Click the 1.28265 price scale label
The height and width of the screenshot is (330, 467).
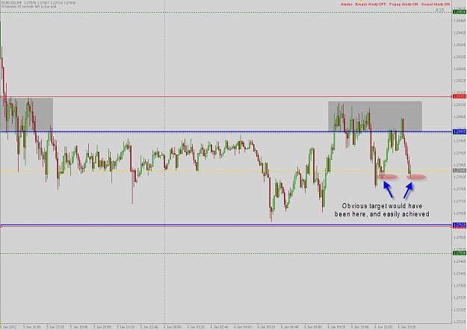[x=460, y=69]
